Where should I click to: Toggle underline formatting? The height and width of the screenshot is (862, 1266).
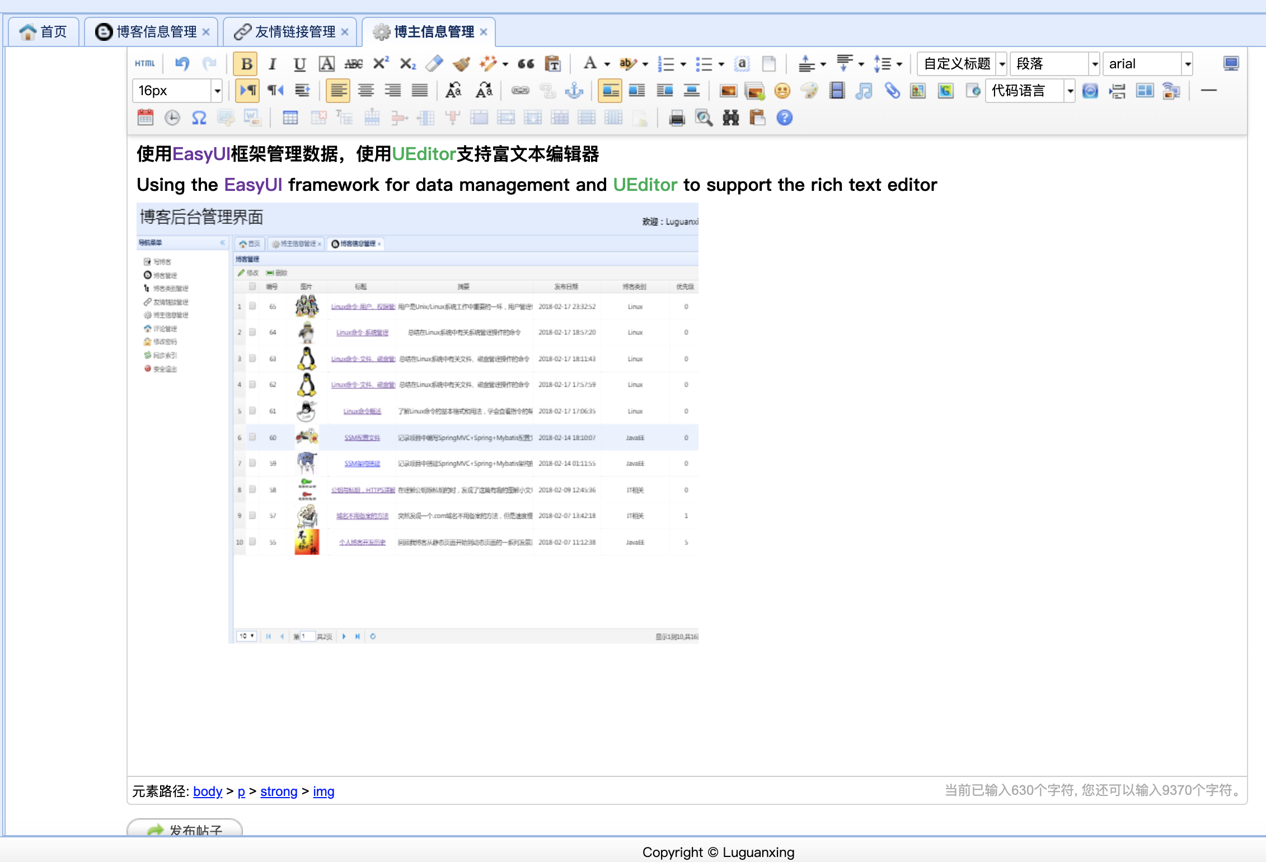pos(299,64)
